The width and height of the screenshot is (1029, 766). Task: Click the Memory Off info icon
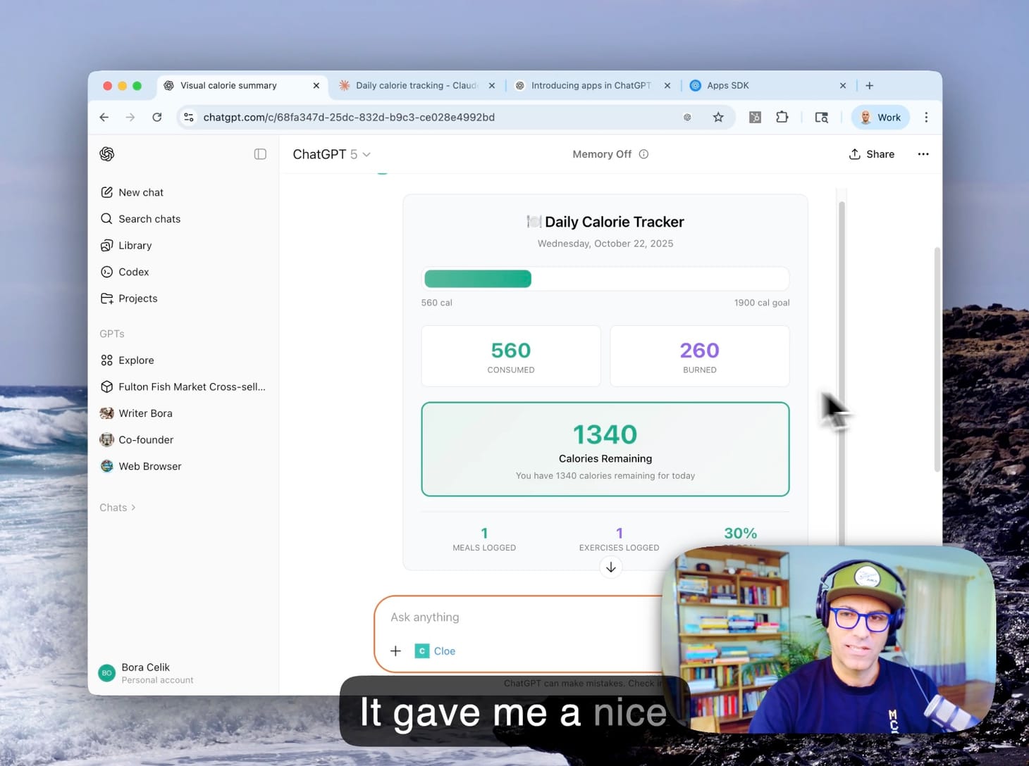[643, 154]
